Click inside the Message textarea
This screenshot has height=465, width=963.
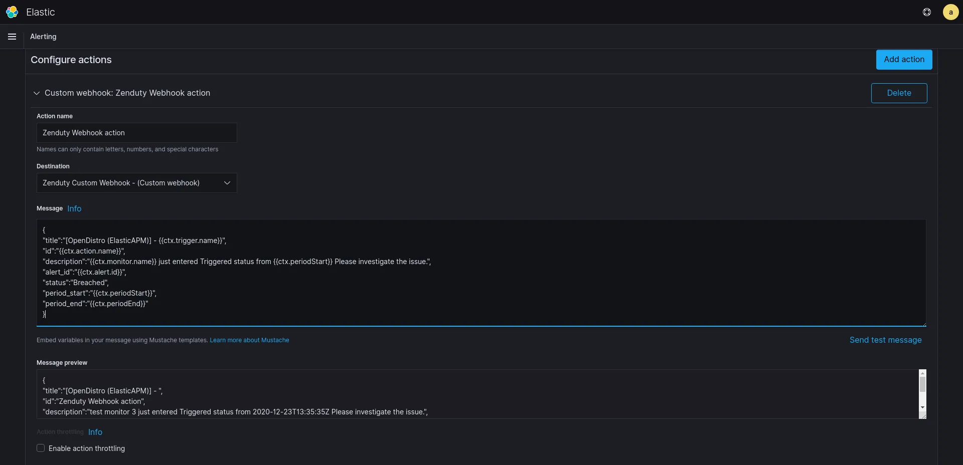[x=481, y=273]
